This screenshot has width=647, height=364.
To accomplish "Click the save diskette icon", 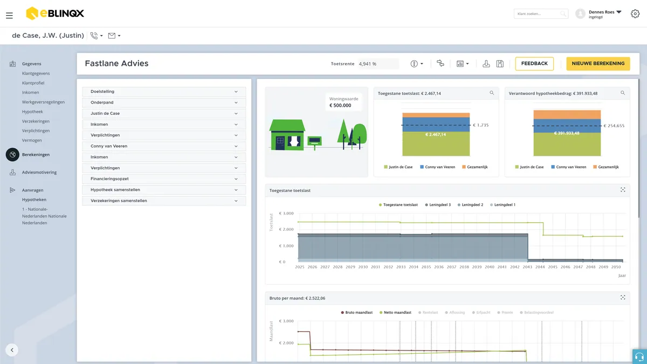I will point(500,64).
